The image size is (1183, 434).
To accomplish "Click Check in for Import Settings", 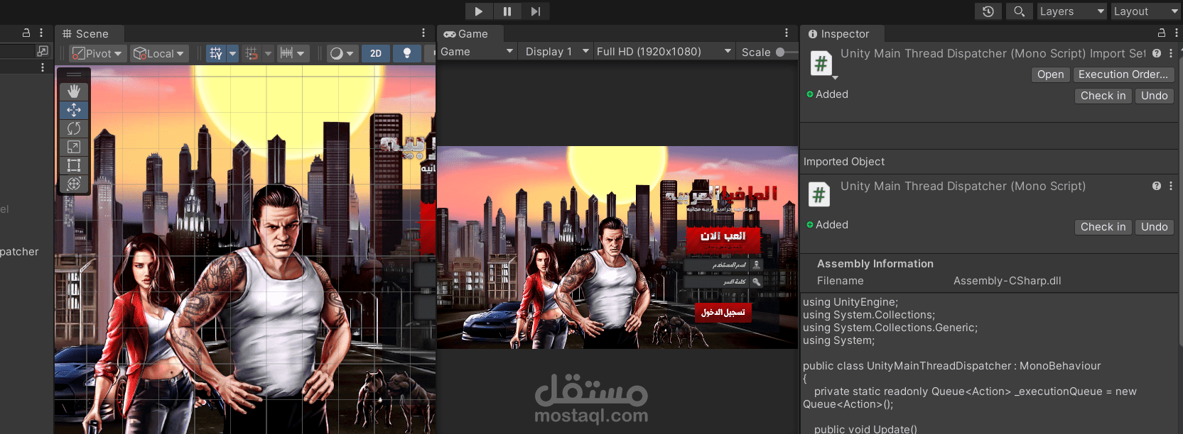I will coord(1103,96).
